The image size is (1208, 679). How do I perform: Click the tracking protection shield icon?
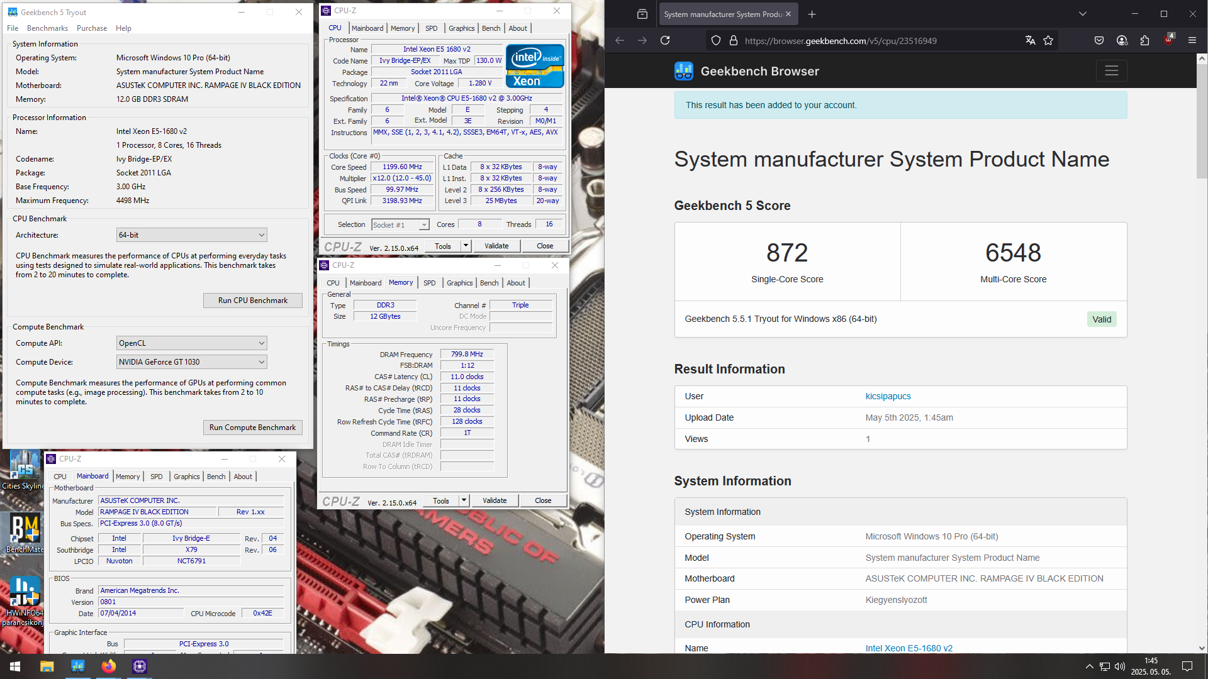click(x=716, y=40)
